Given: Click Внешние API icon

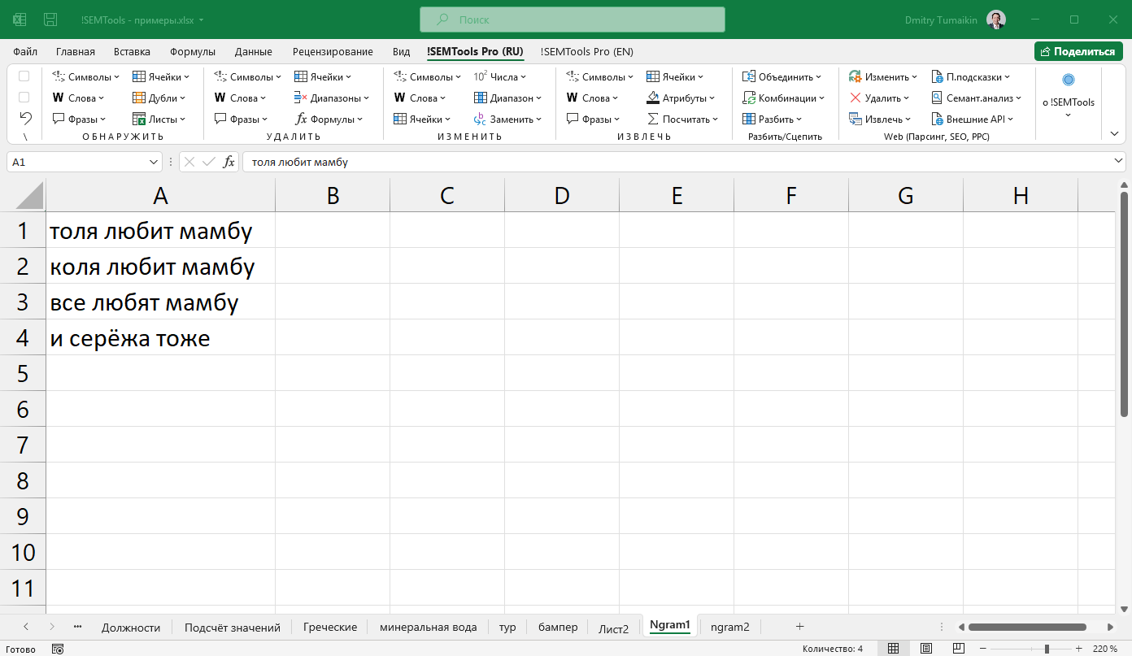Looking at the screenshot, I should tap(937, 119).
